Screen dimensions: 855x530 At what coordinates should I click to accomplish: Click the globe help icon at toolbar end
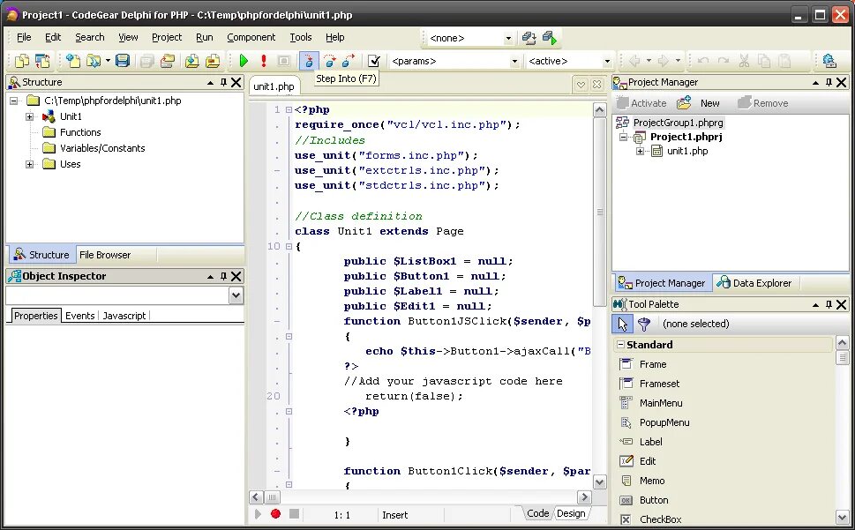(829, 61)
